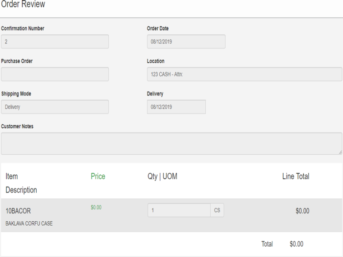Click the CS unit of measure box
This screenshot has height=257, width=343.
point(217,210)
